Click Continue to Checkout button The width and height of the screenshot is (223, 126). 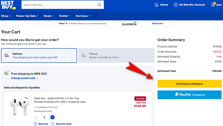coord(190,84)
